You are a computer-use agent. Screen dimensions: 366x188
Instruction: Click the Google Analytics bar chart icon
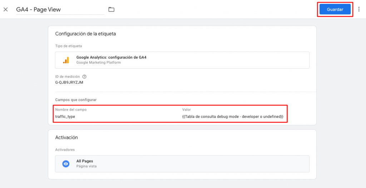tap(66, 60)
